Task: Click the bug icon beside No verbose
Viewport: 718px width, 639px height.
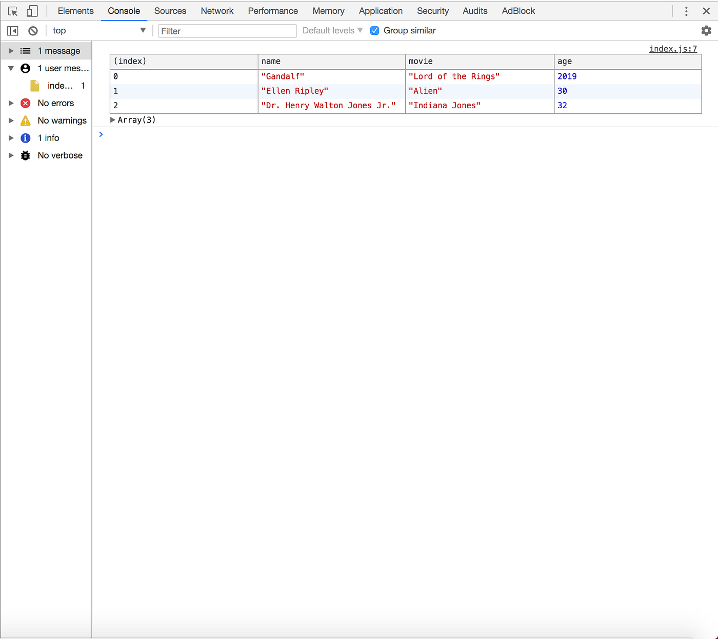Action: (25, 155)
